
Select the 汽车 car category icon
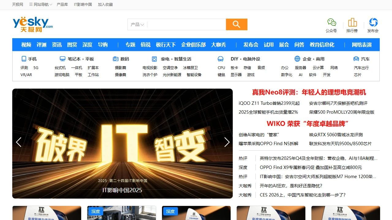(x=356, y=59)
